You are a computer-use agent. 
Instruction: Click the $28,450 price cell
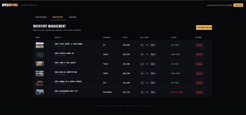126,54
